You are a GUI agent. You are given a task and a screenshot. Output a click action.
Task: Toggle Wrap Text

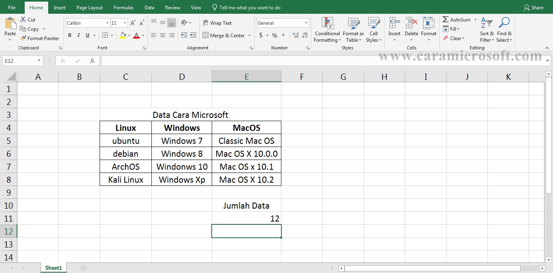point(217,23)
